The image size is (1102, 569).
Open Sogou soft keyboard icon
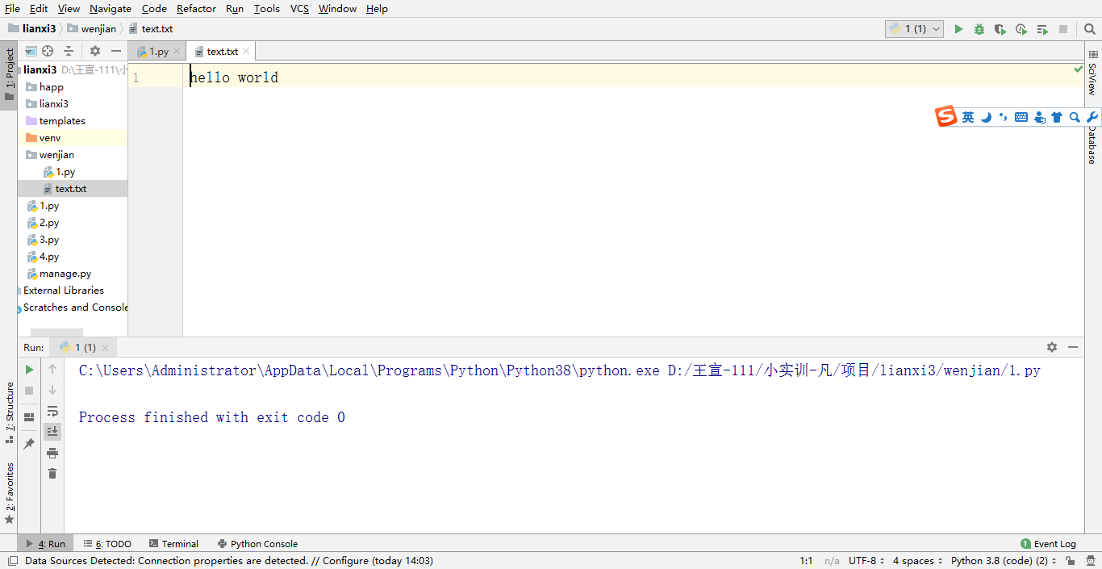(x=1021, y=117)
